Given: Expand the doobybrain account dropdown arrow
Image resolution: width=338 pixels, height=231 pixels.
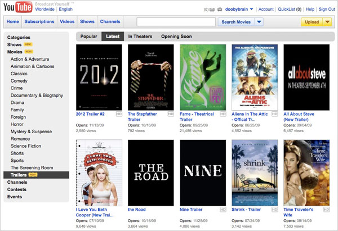Looking at the screenshot, I should [x=251, y=9].
